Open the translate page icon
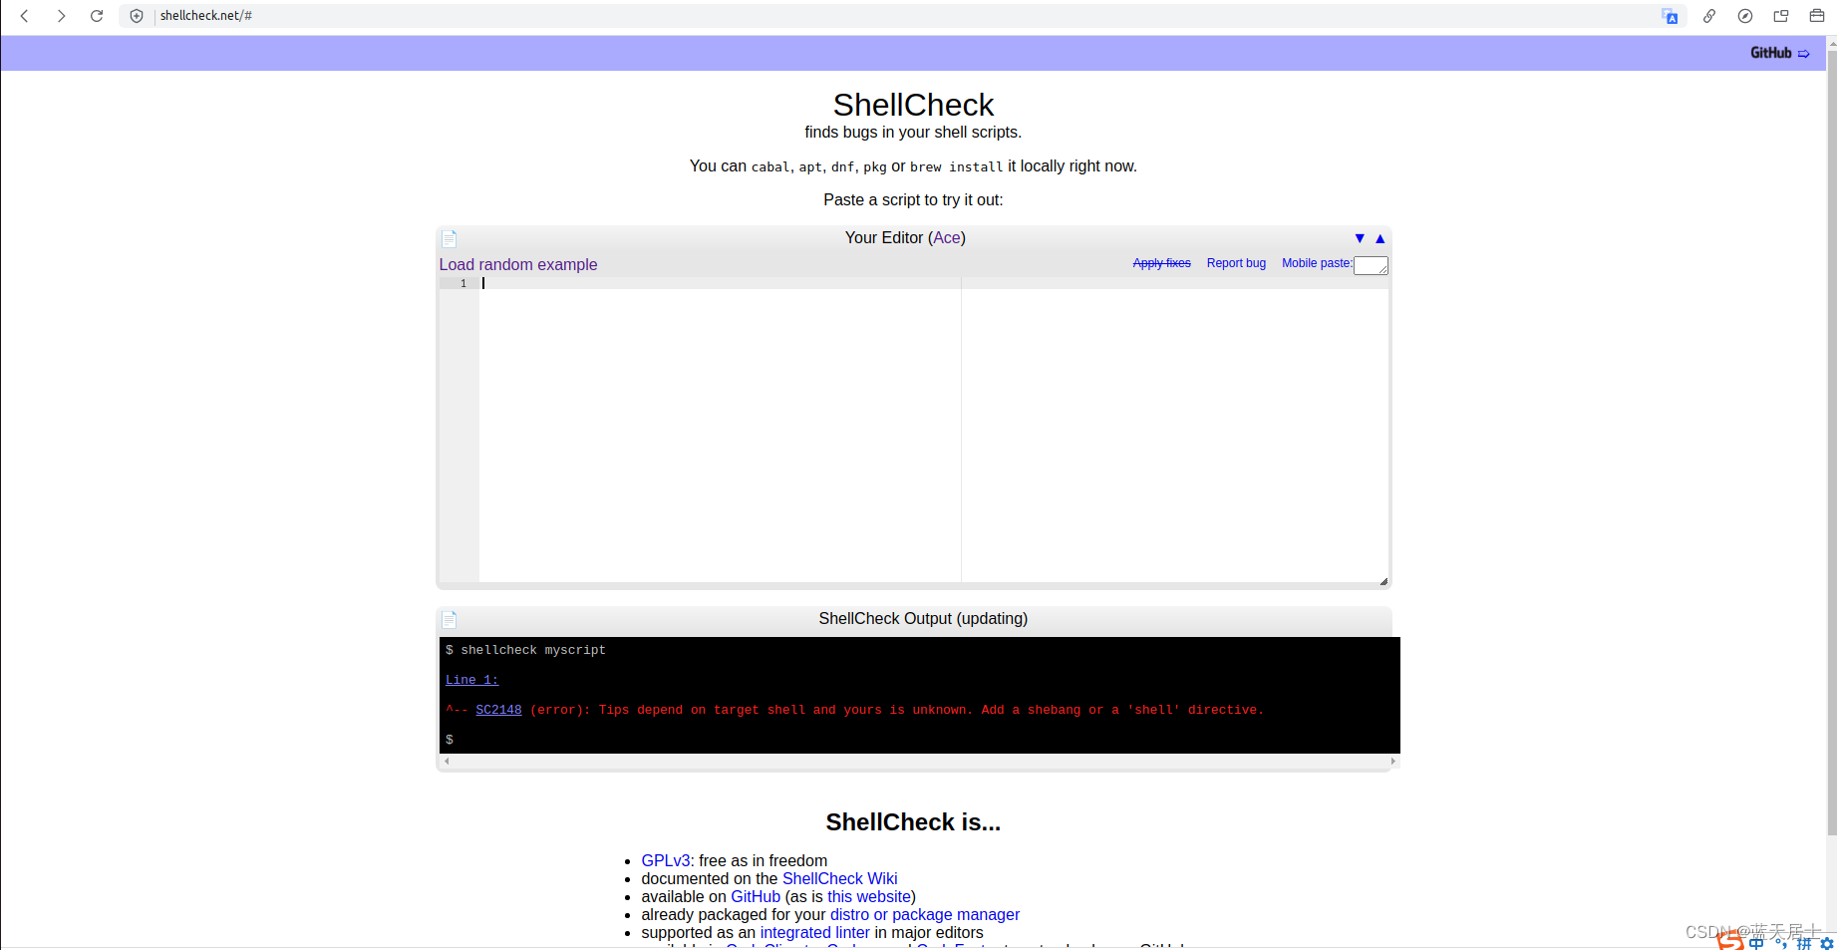This screenshot has height=950, width=1837. [1671, 16]
